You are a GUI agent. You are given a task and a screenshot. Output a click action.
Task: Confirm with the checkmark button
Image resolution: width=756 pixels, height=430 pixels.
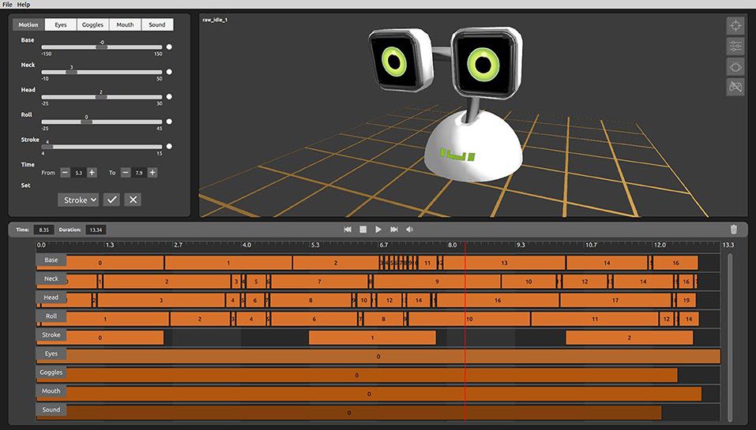pyautogui.click(x=112, y=200)
